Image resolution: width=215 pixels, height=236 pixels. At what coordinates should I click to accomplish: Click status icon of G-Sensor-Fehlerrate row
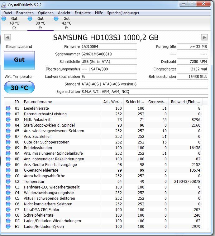click(8, 170)
